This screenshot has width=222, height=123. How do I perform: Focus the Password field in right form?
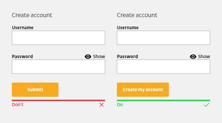[164, 67]
